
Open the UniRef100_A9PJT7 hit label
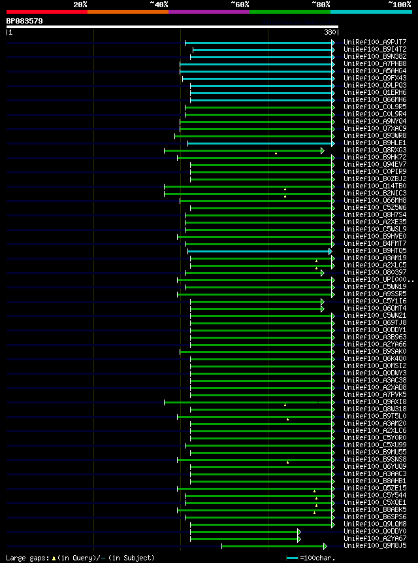pos(375,43)
